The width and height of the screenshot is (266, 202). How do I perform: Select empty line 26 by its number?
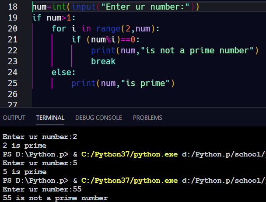12,94
